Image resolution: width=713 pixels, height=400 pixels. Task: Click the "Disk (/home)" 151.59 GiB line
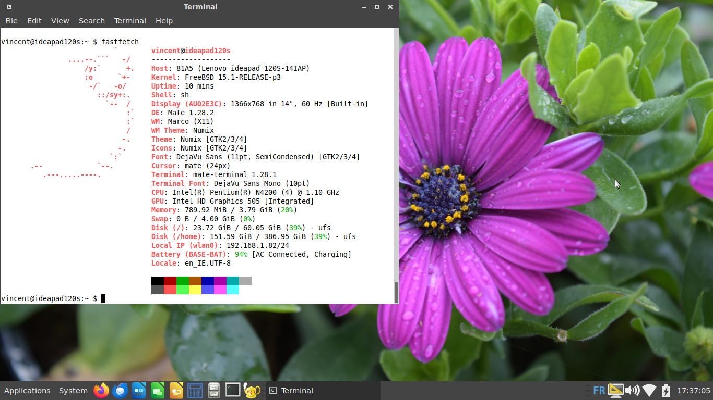[254, 236]
